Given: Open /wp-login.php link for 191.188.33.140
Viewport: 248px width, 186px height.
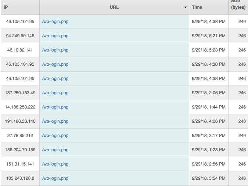Looking at the screenshot, I should [55, 121].
